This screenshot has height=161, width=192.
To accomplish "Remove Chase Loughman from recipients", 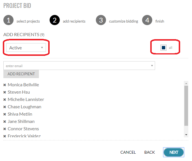I will click(x=5, y=107).
